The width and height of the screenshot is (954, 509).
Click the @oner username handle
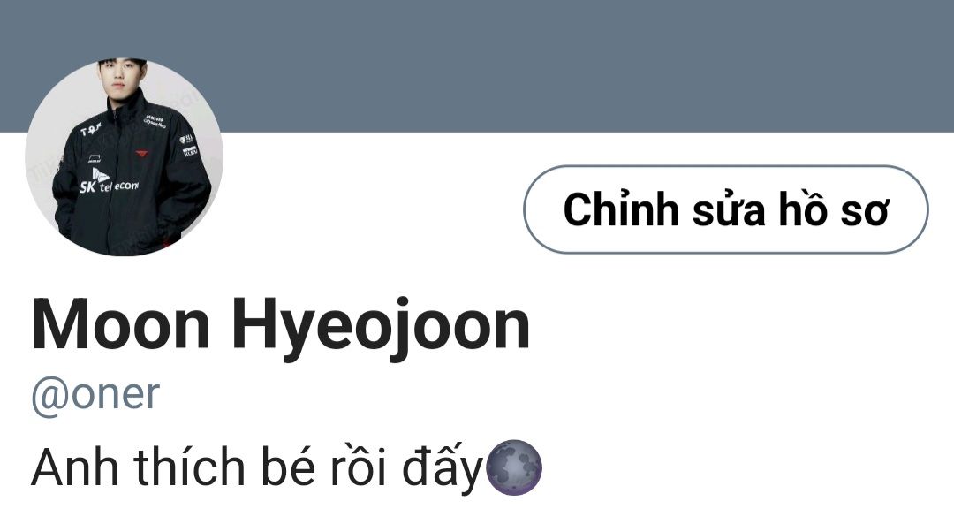95,394
